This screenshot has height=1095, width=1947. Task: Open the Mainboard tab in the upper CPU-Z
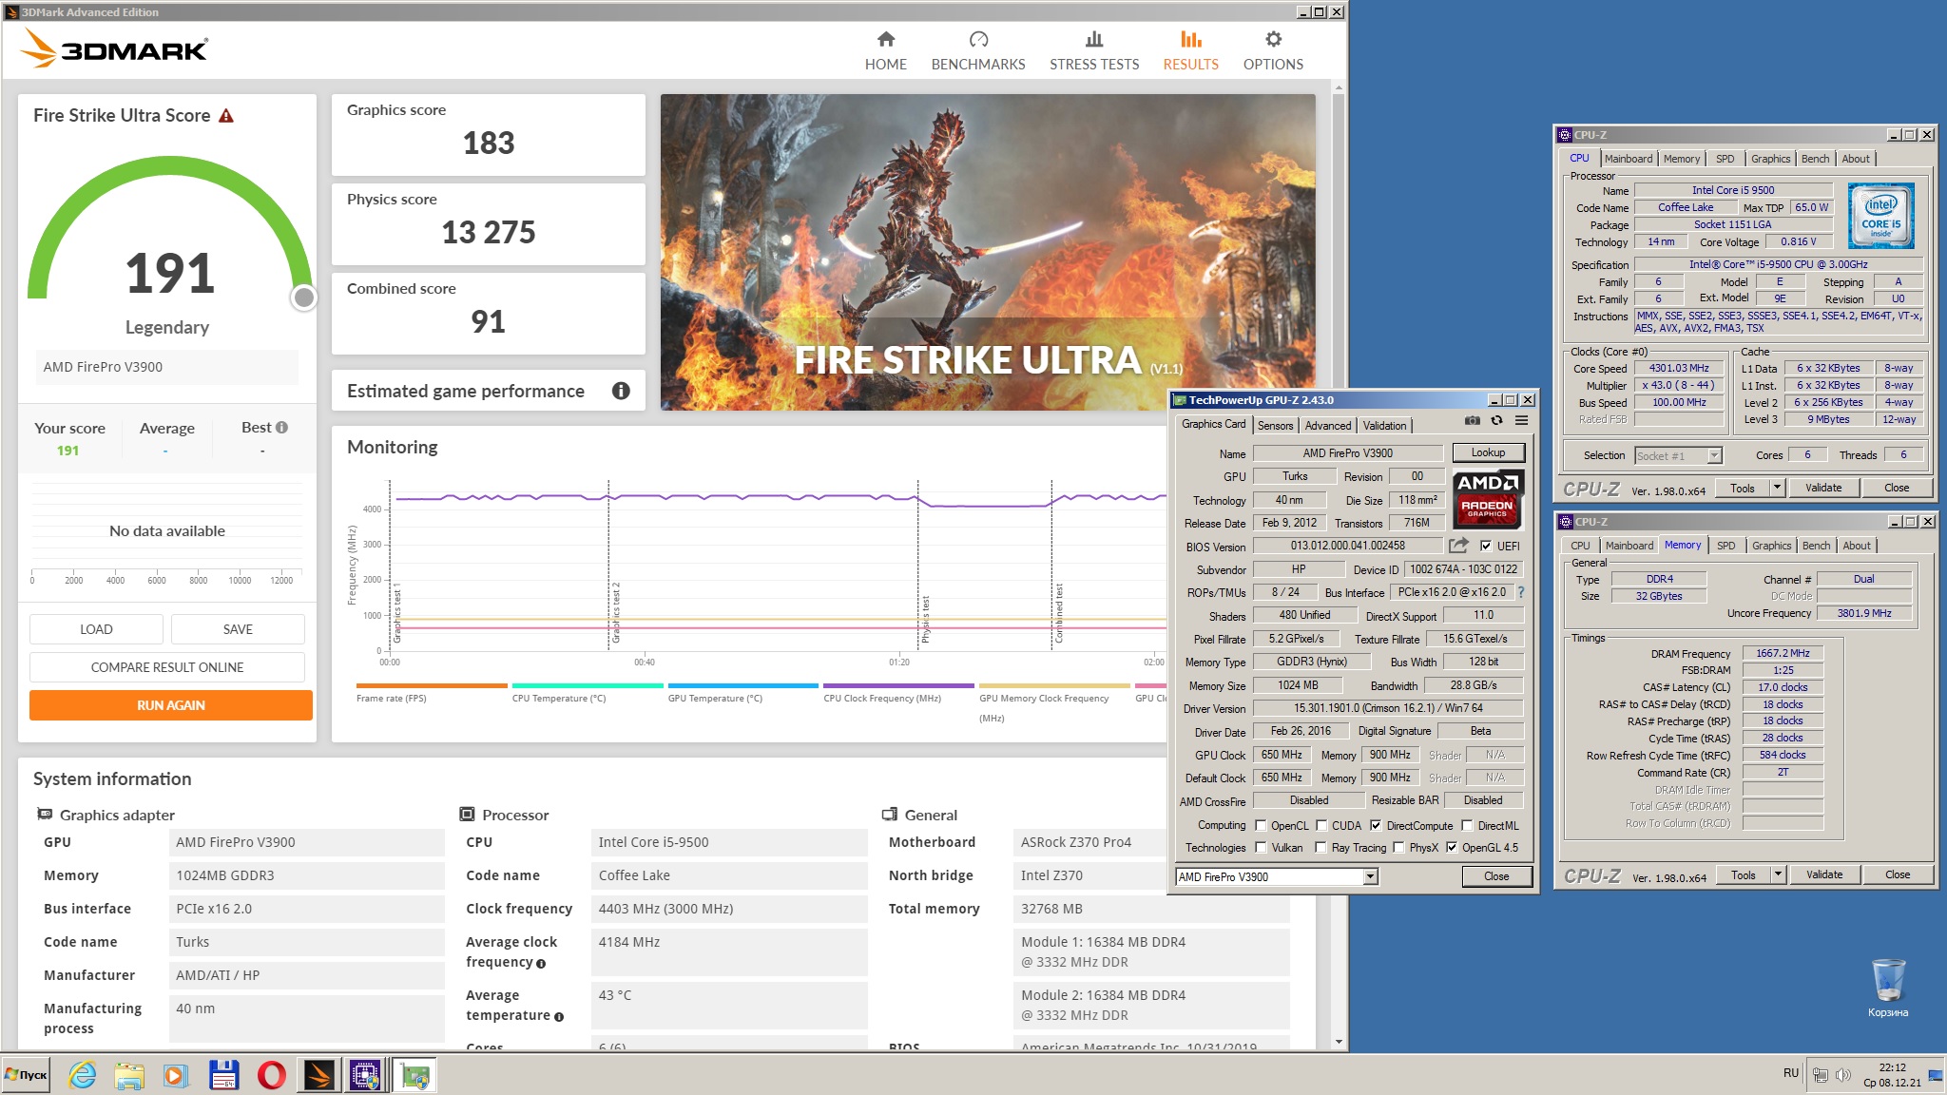pos(1629,159)
